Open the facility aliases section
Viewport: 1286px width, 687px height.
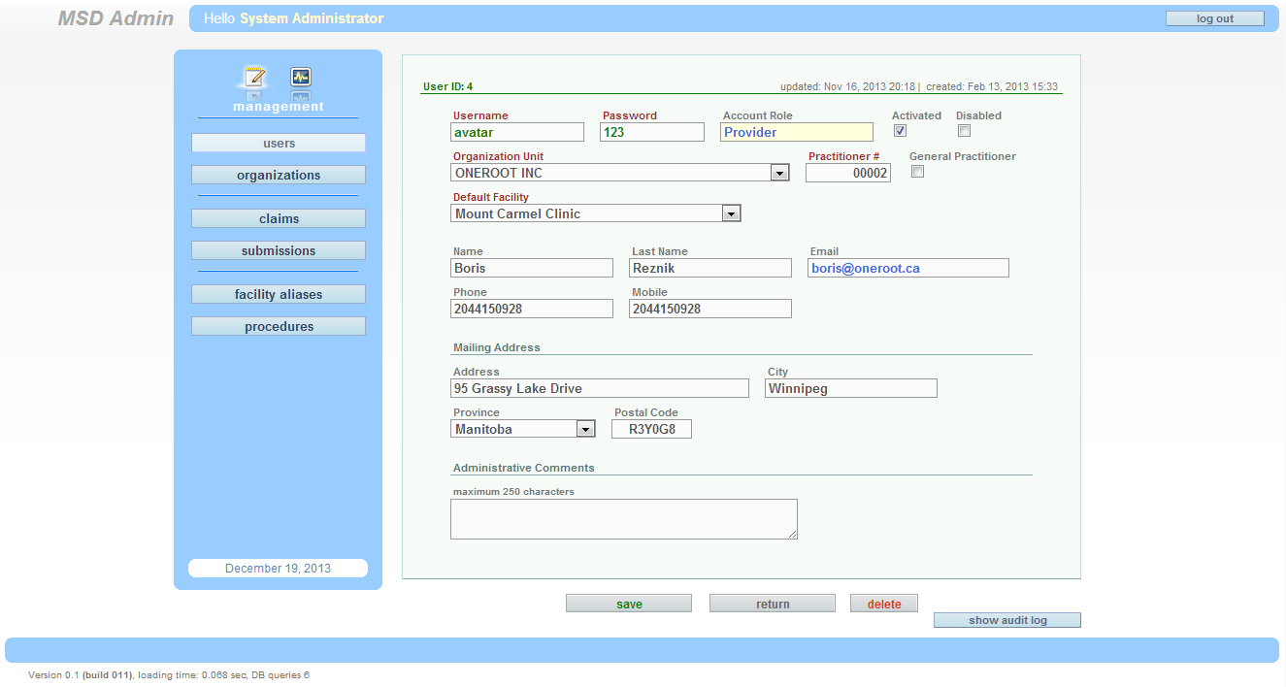coord(279,294)
